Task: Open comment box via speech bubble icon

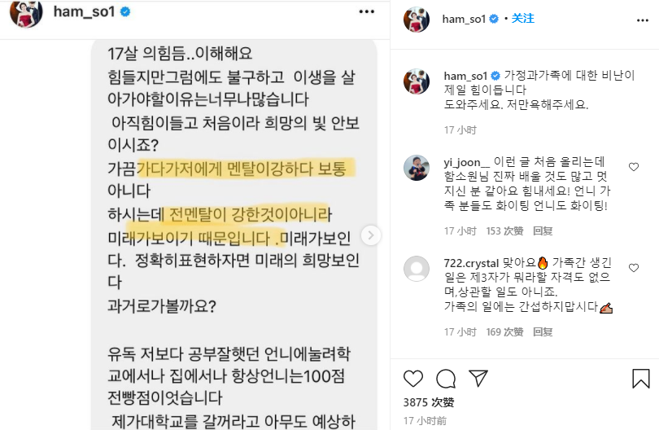Action: tap(446, 378)
